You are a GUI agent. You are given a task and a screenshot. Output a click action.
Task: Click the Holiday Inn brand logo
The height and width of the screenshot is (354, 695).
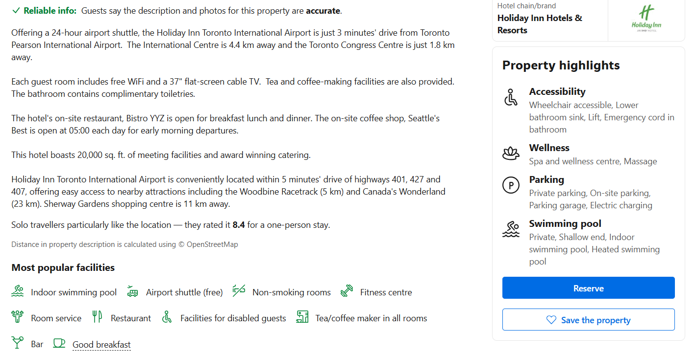646,20
